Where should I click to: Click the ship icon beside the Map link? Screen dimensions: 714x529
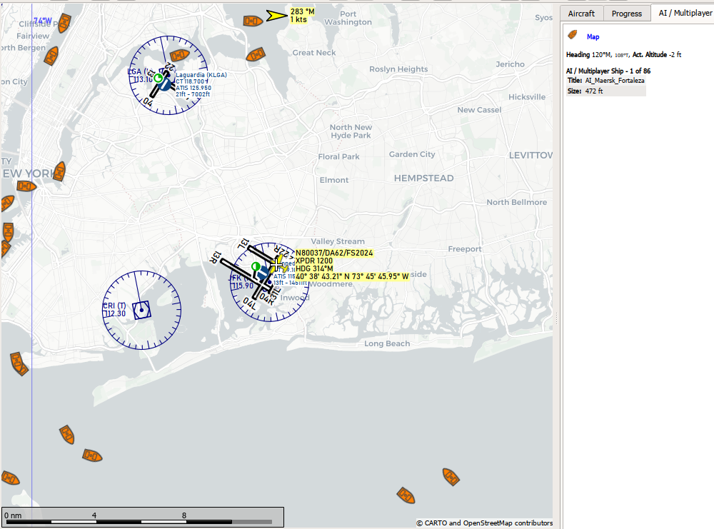(573, 34)
